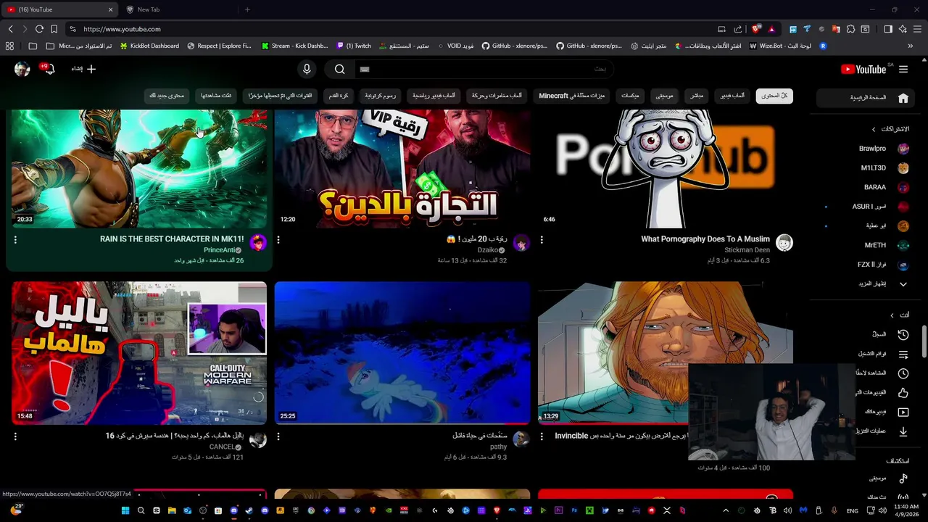Open KickBot Dashboard bookmark
928x522 pixels.
coord(149,46)
